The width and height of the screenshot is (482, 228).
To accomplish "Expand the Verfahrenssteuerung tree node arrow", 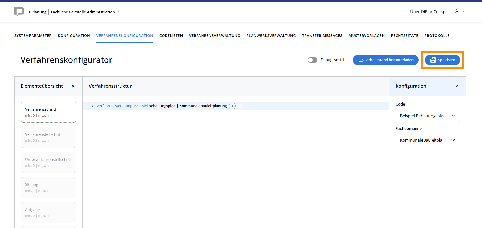I will pyautogui.click(x=92, y=106).
